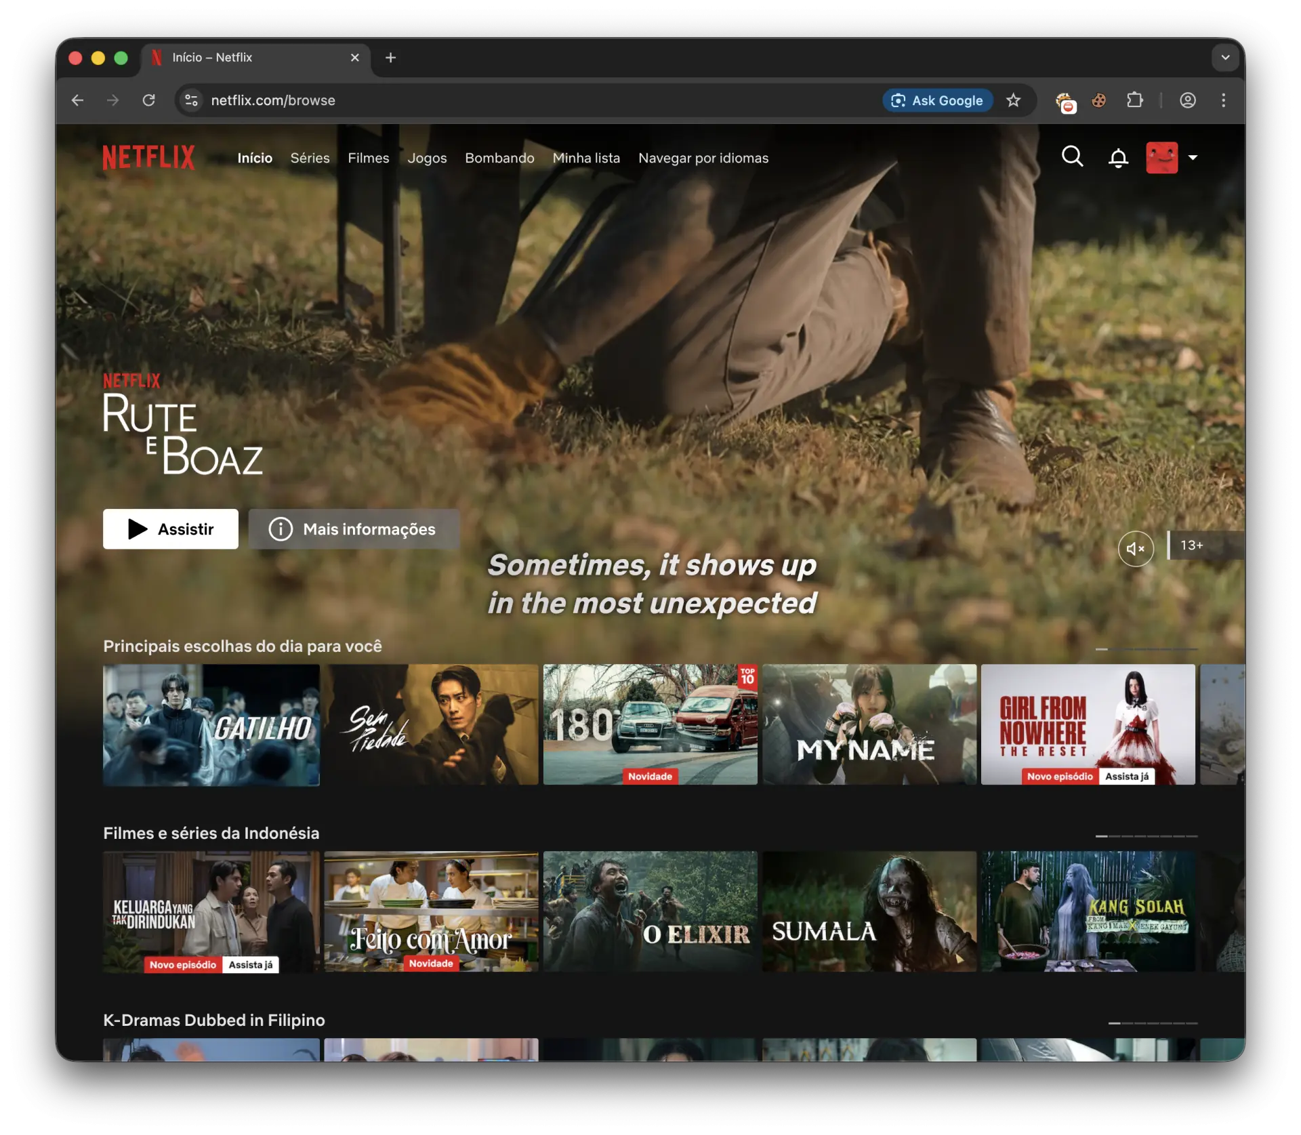1301x1135 pixels.
Task: Click page indicator for K-Dramas row
Action: (x=1153, y=1023)
